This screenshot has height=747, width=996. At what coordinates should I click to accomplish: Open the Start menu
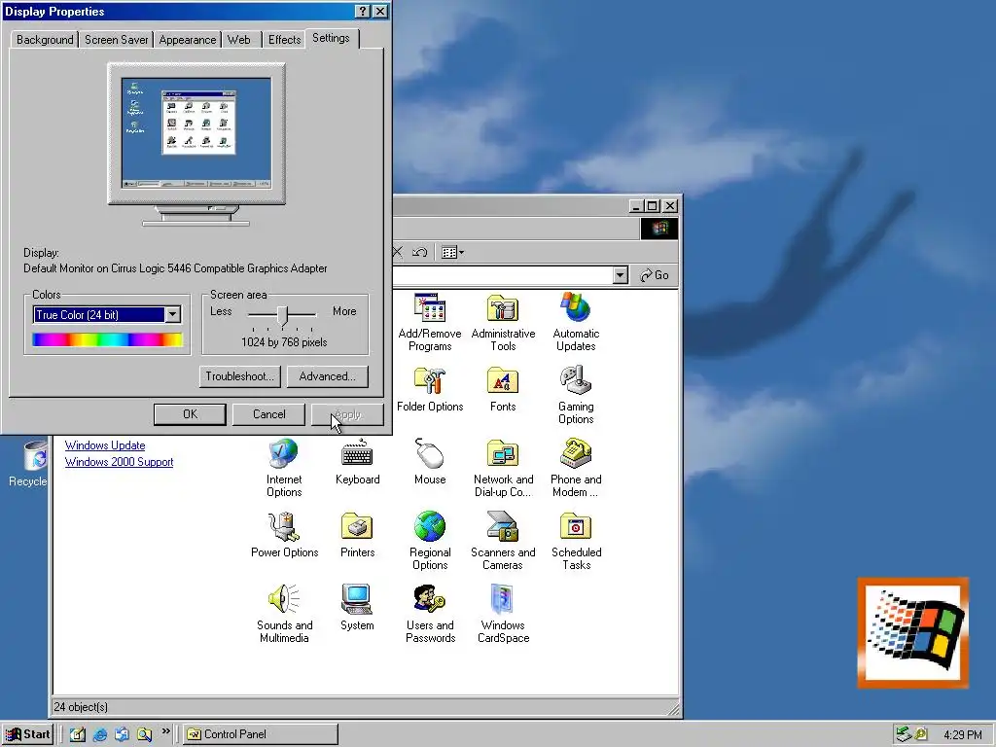point(27,734)
